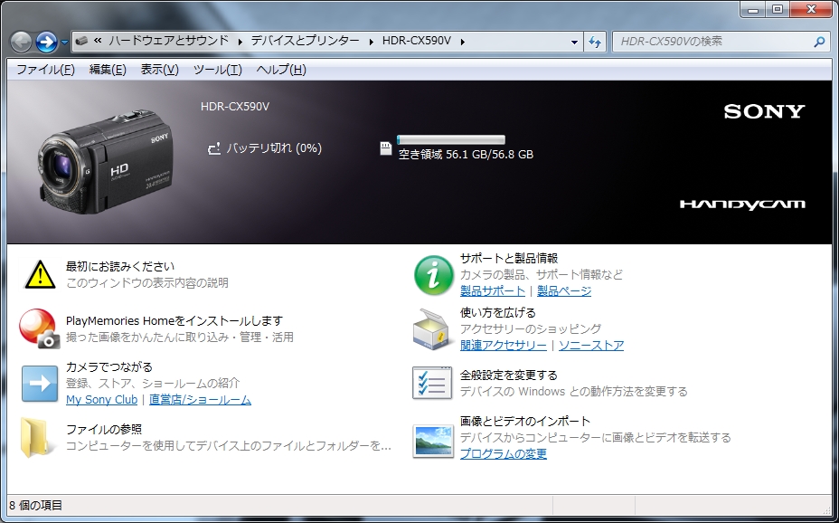
Task: Click the checklist 全般設定を変更する icon
Action: point(432,383)
